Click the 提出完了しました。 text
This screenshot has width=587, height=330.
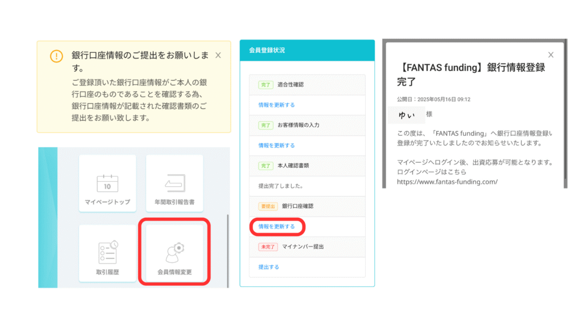point(281,186)
